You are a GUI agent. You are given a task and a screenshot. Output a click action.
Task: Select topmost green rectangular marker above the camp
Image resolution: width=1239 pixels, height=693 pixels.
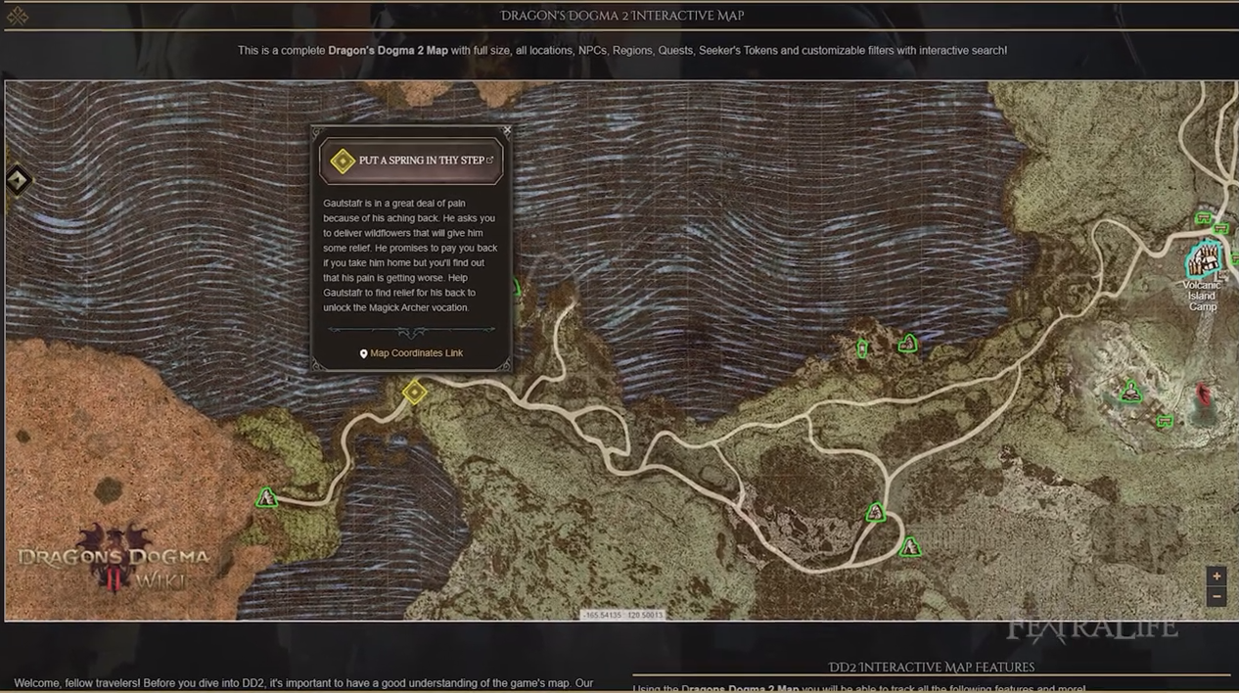click(1204, 217)
